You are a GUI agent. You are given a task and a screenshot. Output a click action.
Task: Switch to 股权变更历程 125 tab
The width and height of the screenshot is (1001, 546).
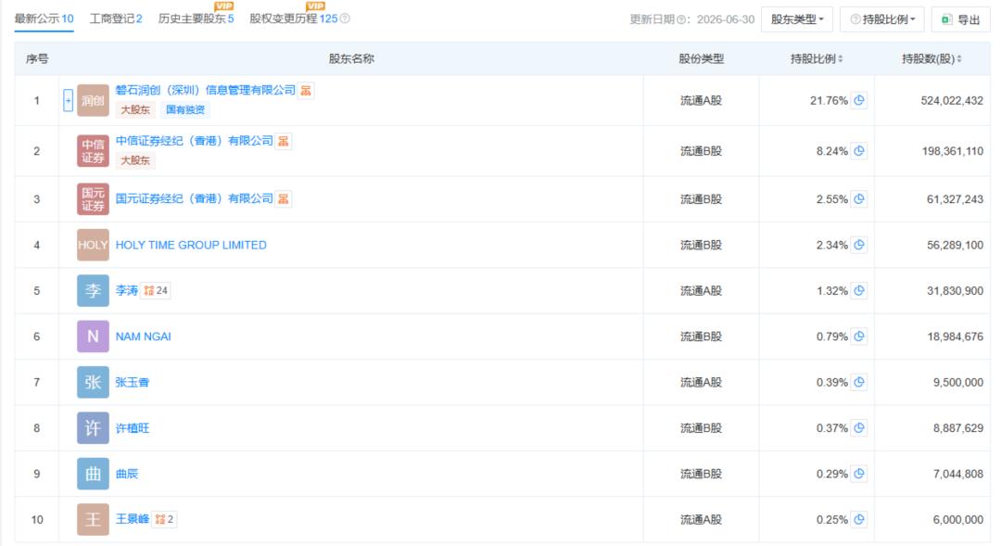[x=293, y=19]
